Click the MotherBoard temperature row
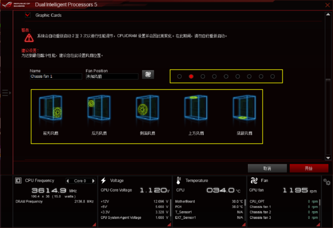Image resolution: width=333 pixels, height=228 pixels. (209, 201)
